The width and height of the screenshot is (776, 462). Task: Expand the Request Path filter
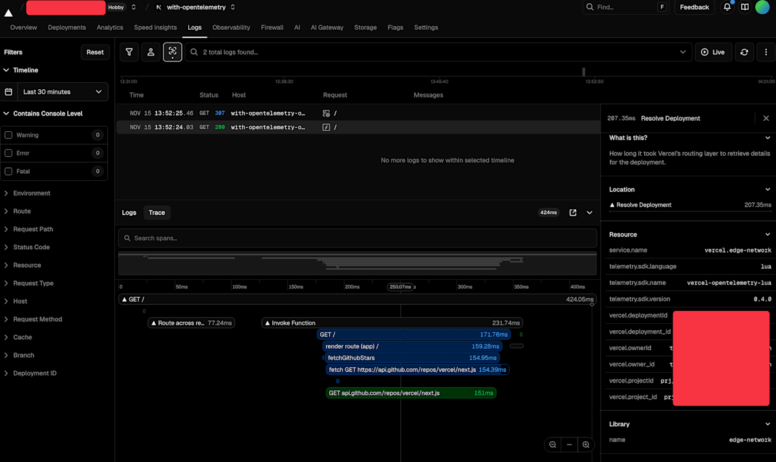click(x=28, y=229)
